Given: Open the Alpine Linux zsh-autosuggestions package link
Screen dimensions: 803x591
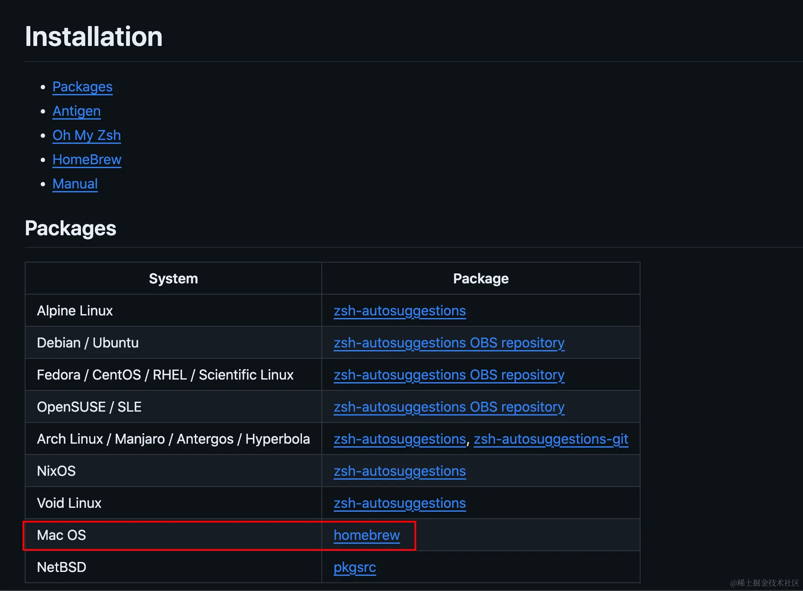Looking at the screenshot, I should [399, 311].
